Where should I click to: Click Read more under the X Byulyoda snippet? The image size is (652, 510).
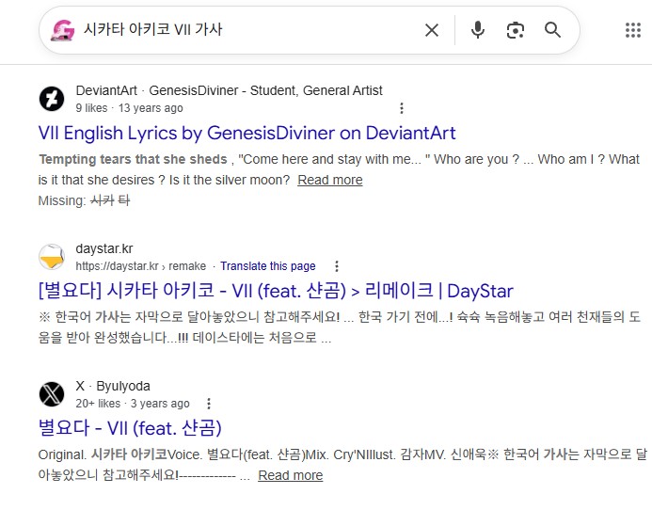point(290,475)
